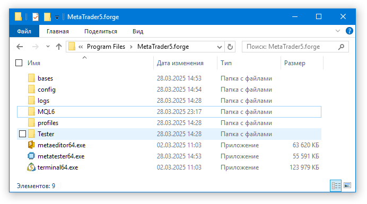The image size is (367, 204).
Task: Select the logs folder name
Action: point(43,101)
